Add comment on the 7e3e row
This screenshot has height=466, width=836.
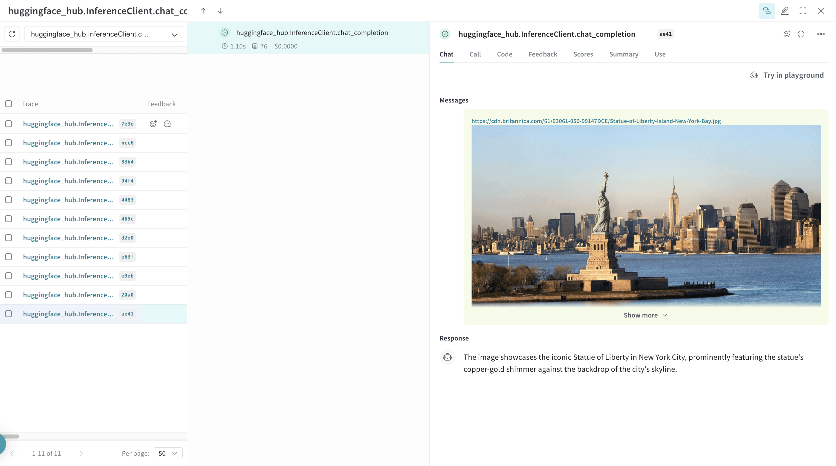click(167, 124)
